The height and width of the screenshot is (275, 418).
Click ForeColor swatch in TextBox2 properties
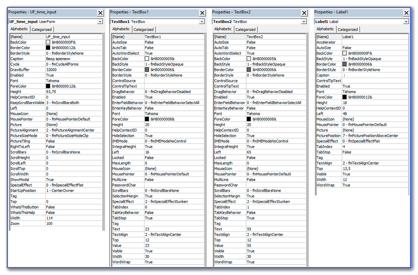pos(249,119)
